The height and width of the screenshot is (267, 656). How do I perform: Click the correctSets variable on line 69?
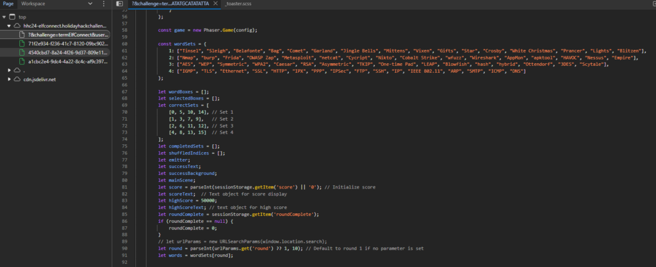(183, 105)
